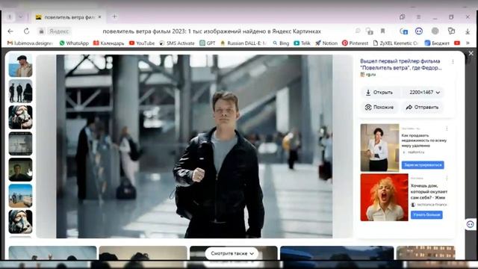Image resolution: width=478 pixels, height=269 pixels.
Task: Reload the page with the refresh icon
Action: point(27,31)
